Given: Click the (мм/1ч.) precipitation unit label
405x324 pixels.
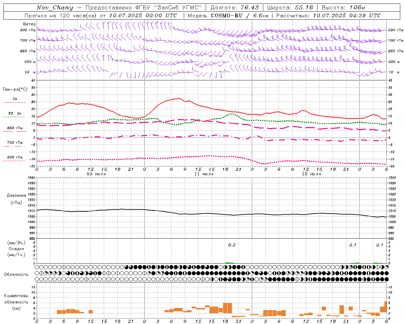Looking at the screenshot, I should pyautogui.click(x=16, y=255).
